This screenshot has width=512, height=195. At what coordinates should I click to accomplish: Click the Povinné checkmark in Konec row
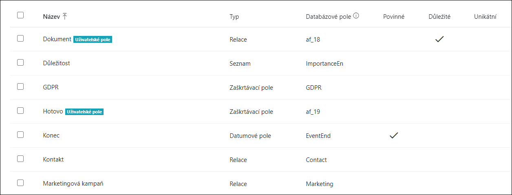tap(394, 135)
